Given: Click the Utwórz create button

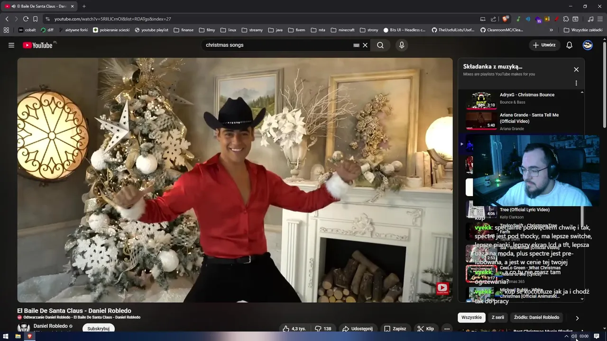Looking at the screenshot, I should [544, 45].
